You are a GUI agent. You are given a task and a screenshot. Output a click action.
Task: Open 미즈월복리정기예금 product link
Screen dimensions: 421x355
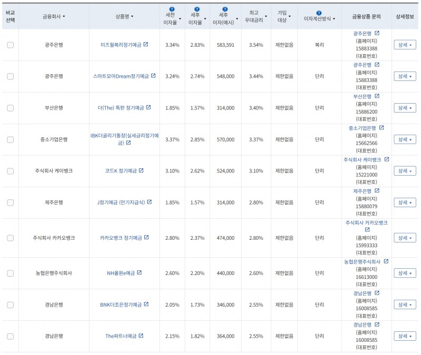click(x=121, y=45)
